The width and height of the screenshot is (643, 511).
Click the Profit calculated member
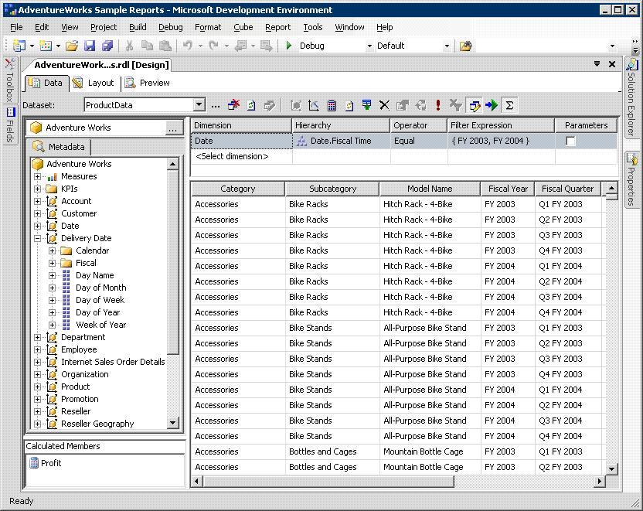(51, 463)
